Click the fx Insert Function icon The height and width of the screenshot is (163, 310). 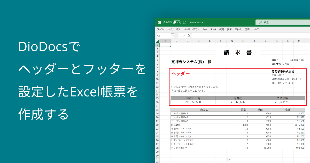coord(189,35)
